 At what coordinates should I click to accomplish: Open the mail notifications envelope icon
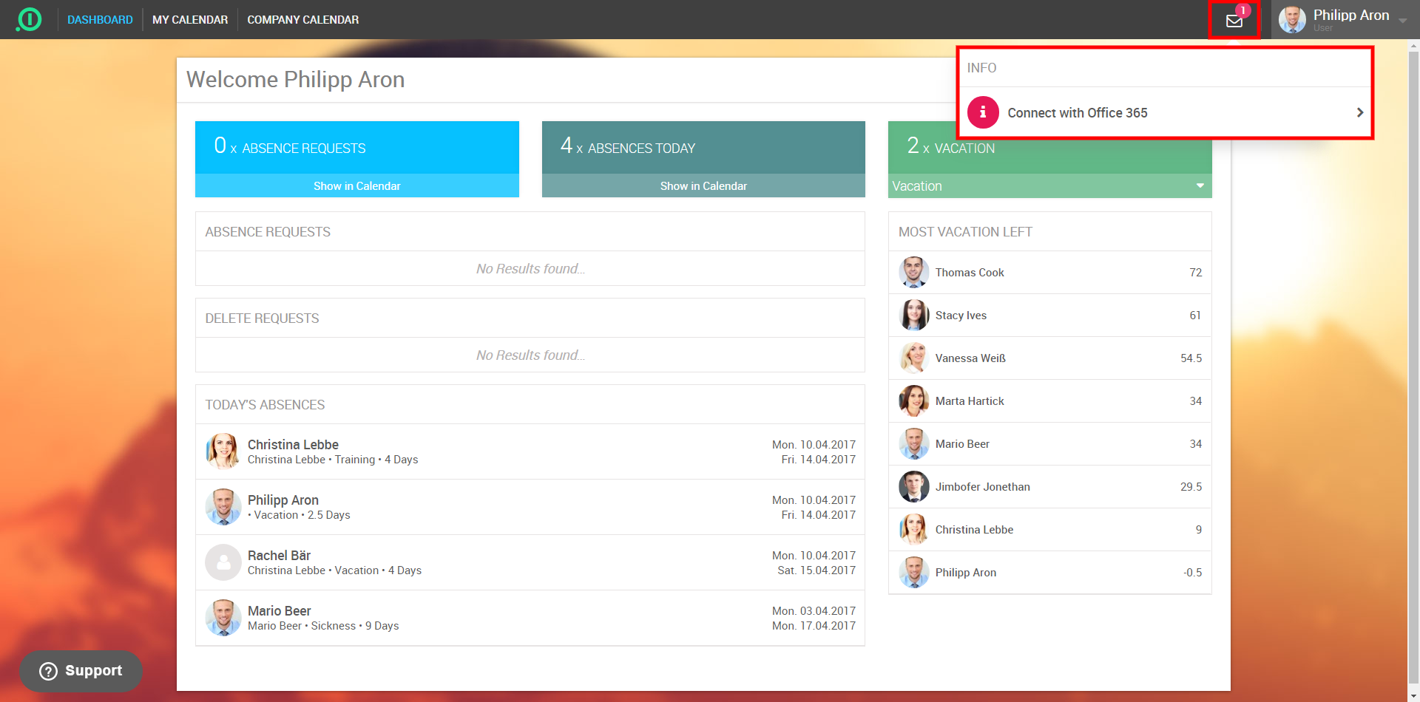(x=1234, y=21)
